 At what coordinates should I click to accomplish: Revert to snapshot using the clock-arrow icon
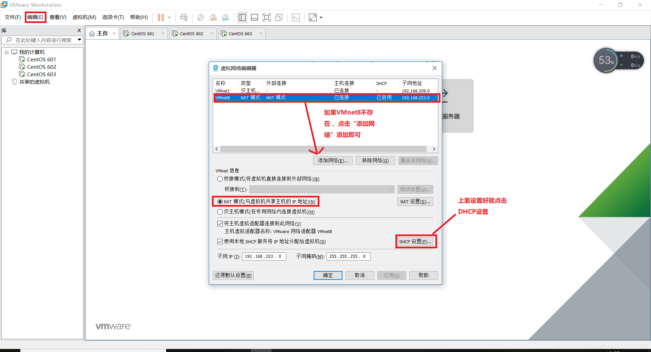[213, 17]
